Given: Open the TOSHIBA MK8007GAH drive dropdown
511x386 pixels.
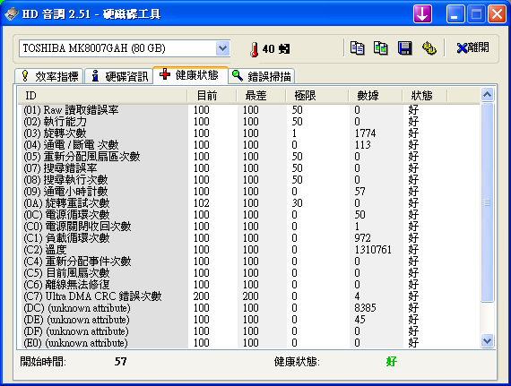Looking at the screenshot, I should (x=222, y=48).
